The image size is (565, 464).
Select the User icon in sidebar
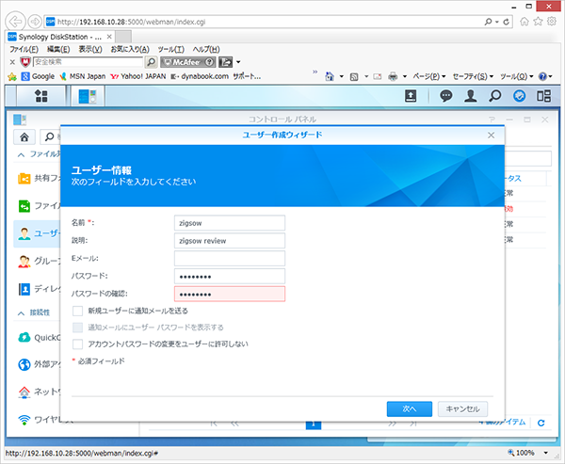[x=24, y=233]
